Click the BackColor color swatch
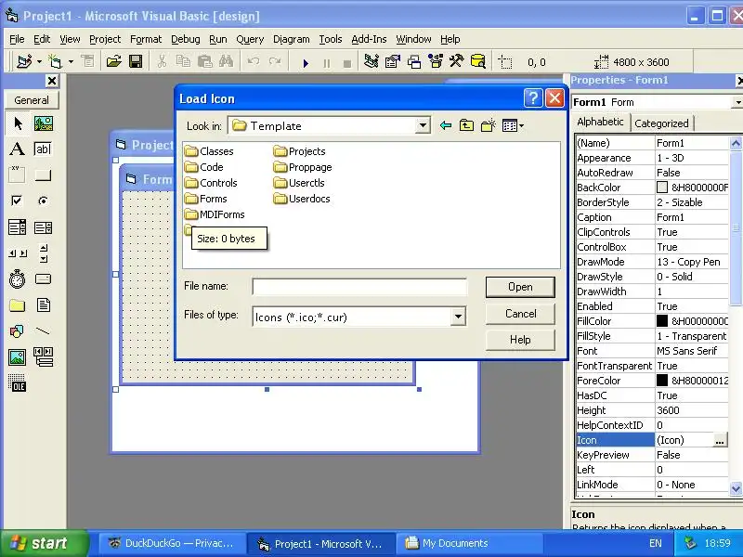The width and height of the screenshot is (743, 557). (x=662, y=188)
